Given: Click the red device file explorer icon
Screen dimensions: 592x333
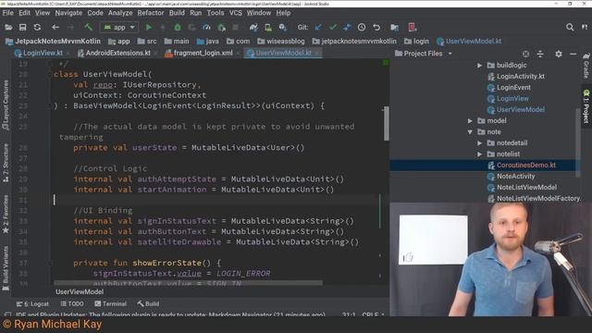Looking at the screenshot, I should pos(412,27).
